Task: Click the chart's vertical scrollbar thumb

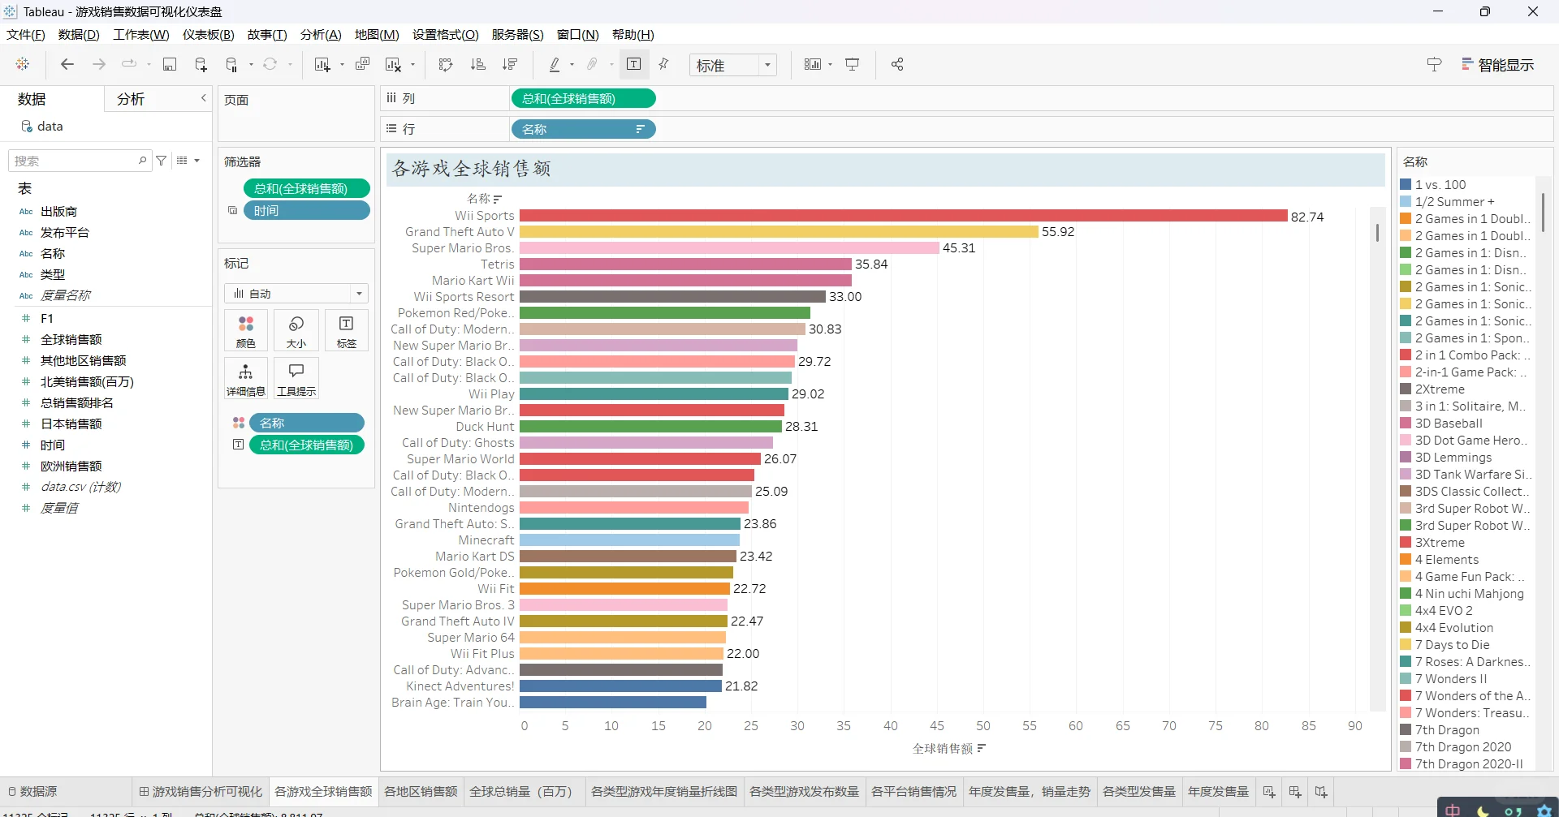Action: 1377,232
